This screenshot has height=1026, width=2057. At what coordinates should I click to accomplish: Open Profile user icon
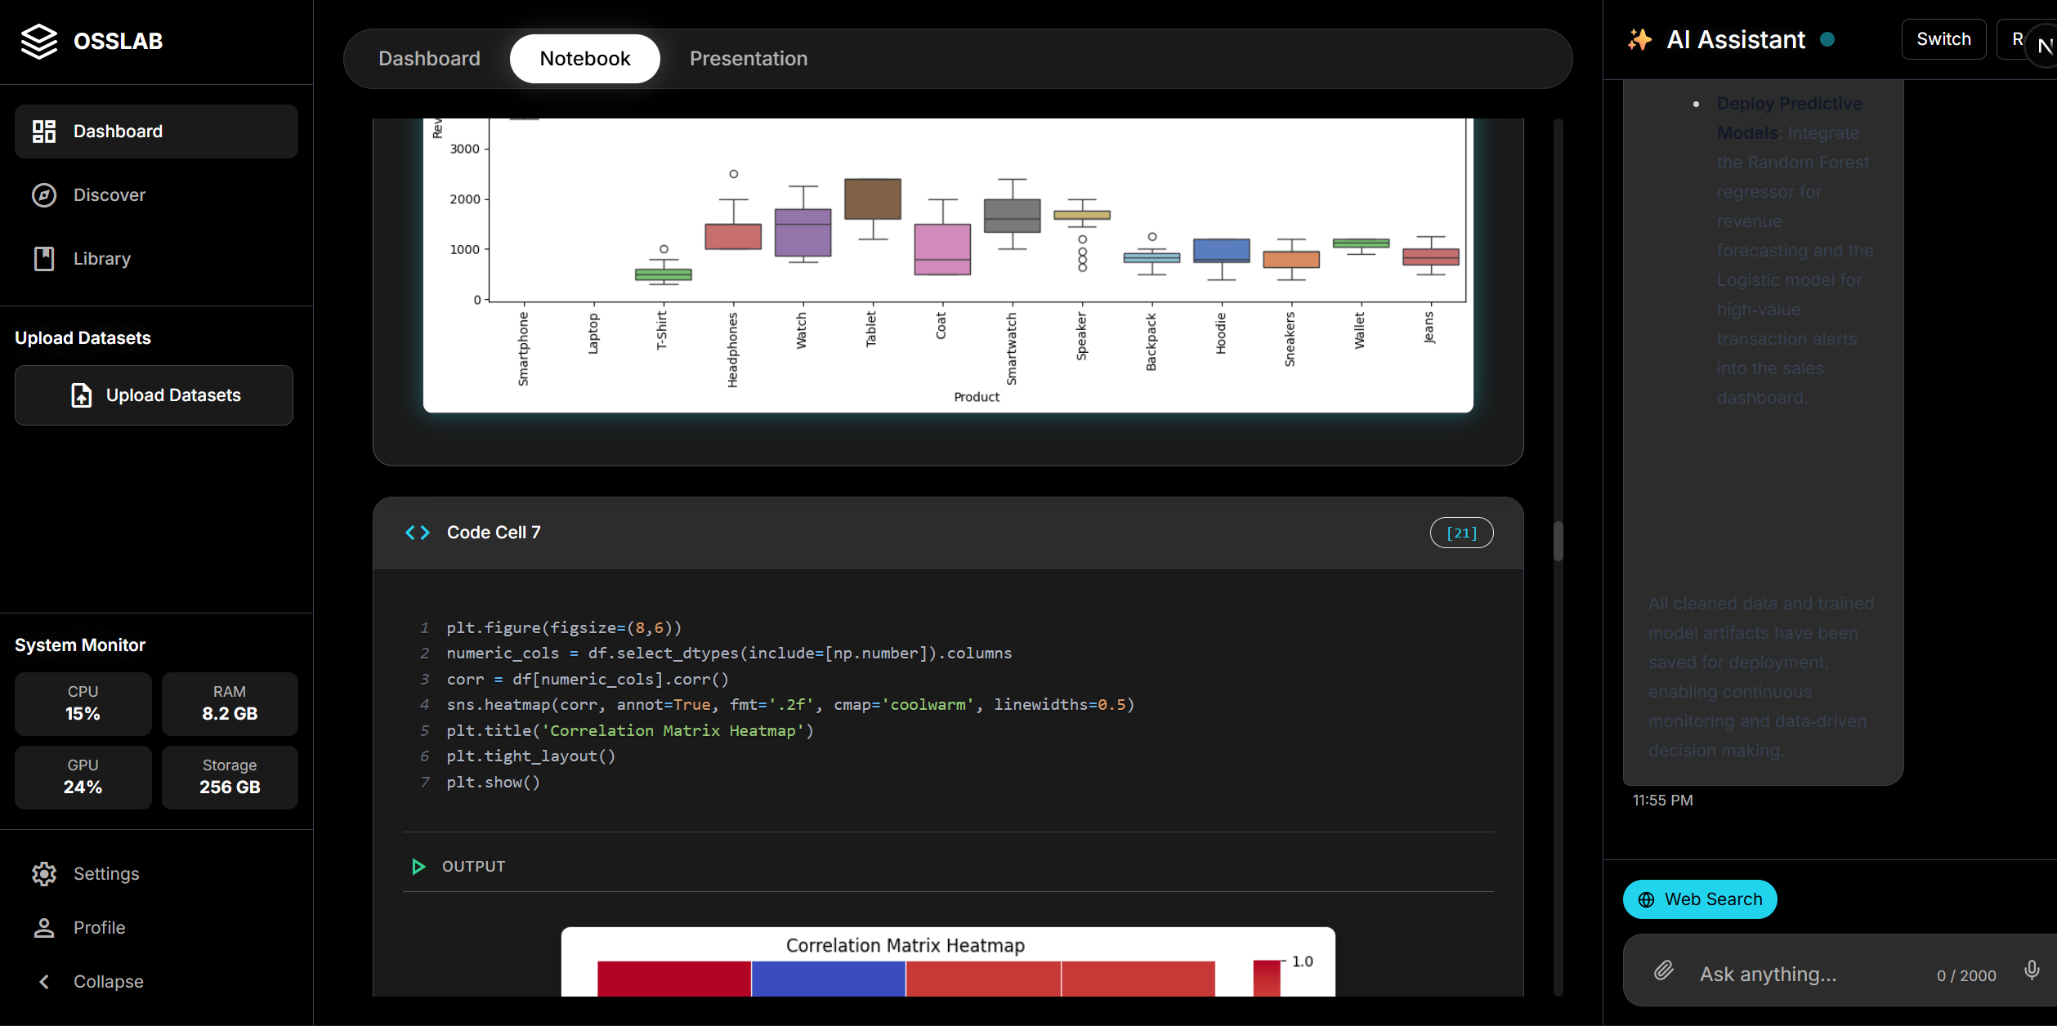click(43, 928)
